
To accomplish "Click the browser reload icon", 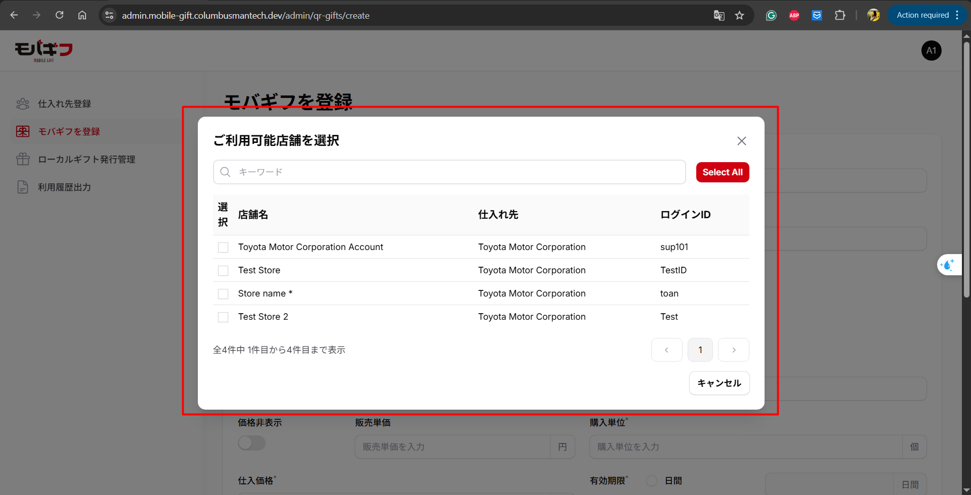I will [59, 15].
